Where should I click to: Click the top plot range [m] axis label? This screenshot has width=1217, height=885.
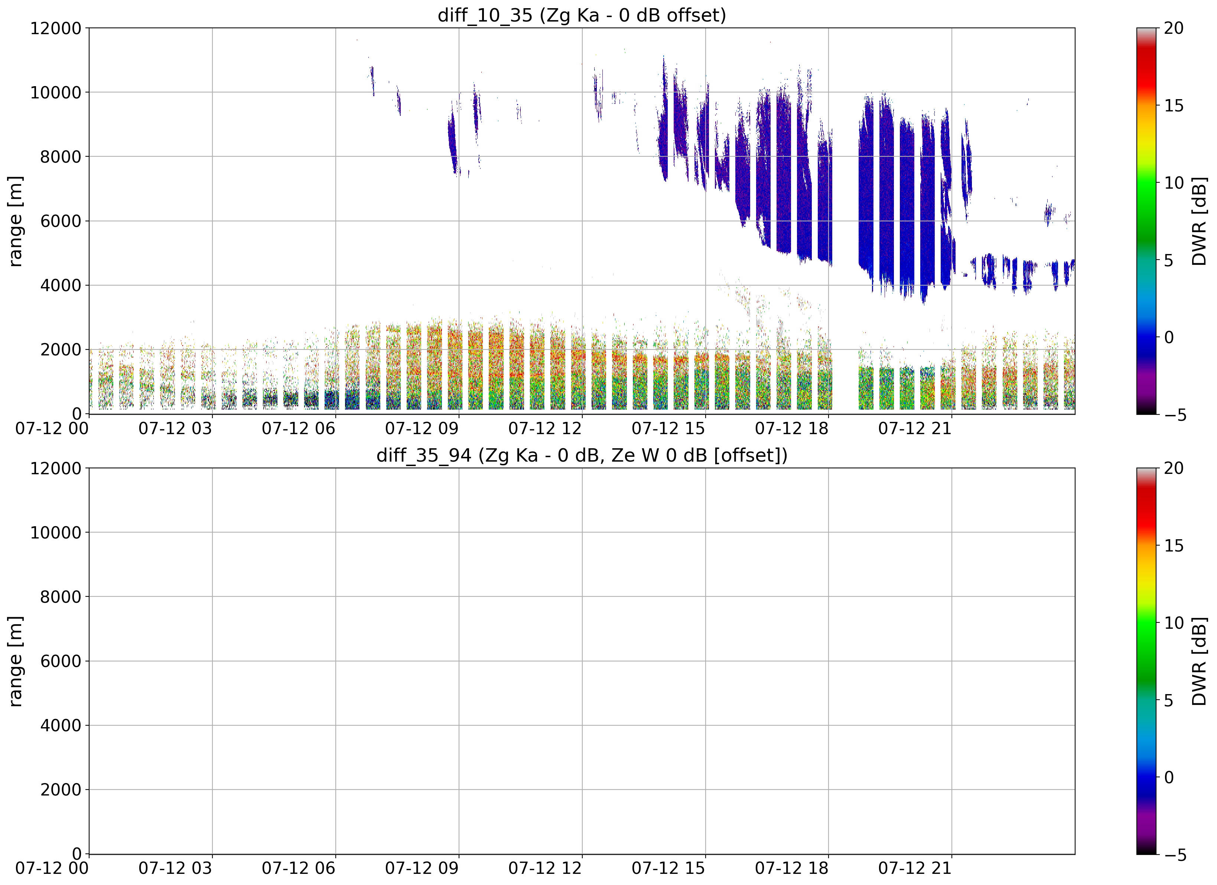[x=16, y=221]
